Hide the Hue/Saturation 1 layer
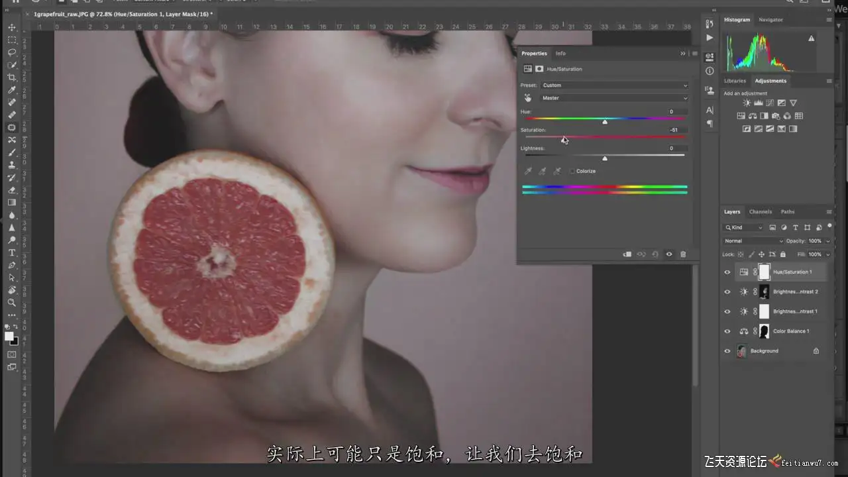This screenshot has width=848, height=477. pyautogui.click(x=727, y=272)
